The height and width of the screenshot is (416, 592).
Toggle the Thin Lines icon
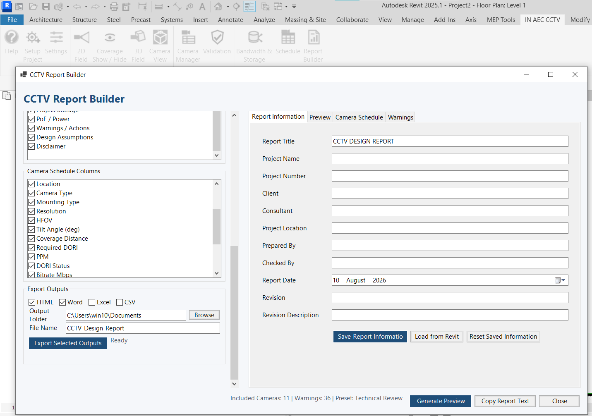249,7
